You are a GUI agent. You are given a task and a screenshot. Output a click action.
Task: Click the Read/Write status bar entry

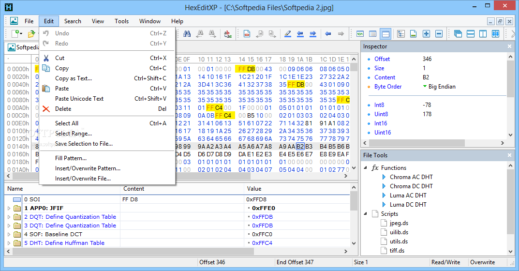(445, 262)
